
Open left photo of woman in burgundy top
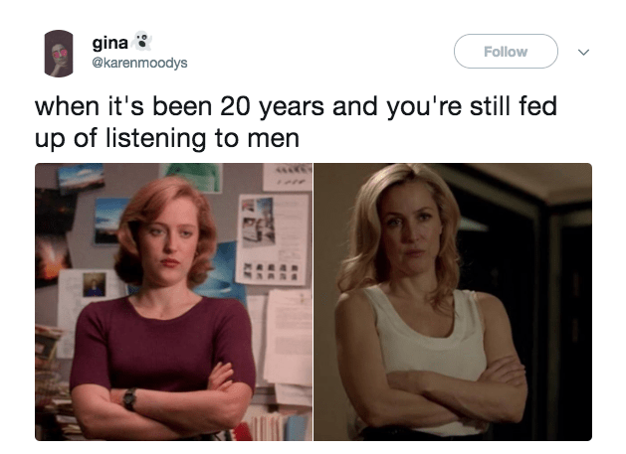173,302
